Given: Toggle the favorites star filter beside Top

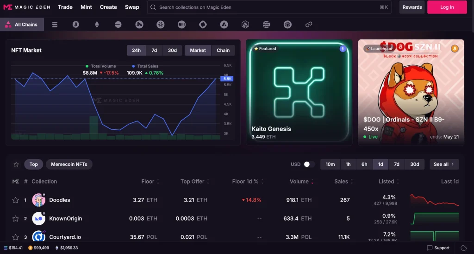Looking at the screenshot, I should click(16, 164).
